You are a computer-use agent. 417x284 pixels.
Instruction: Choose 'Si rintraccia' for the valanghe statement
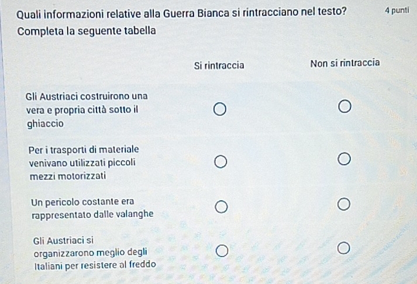220,206
